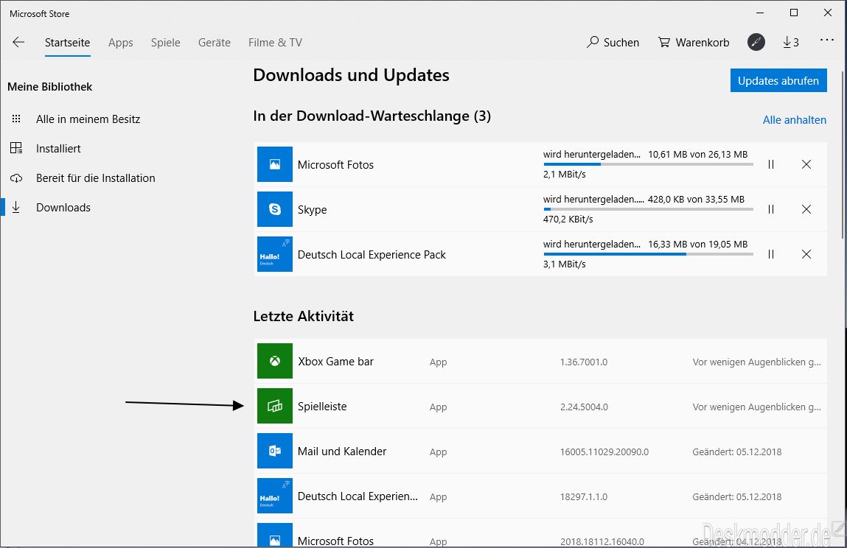Click the vertical scrollbar on the right

[x=843, y=154]
